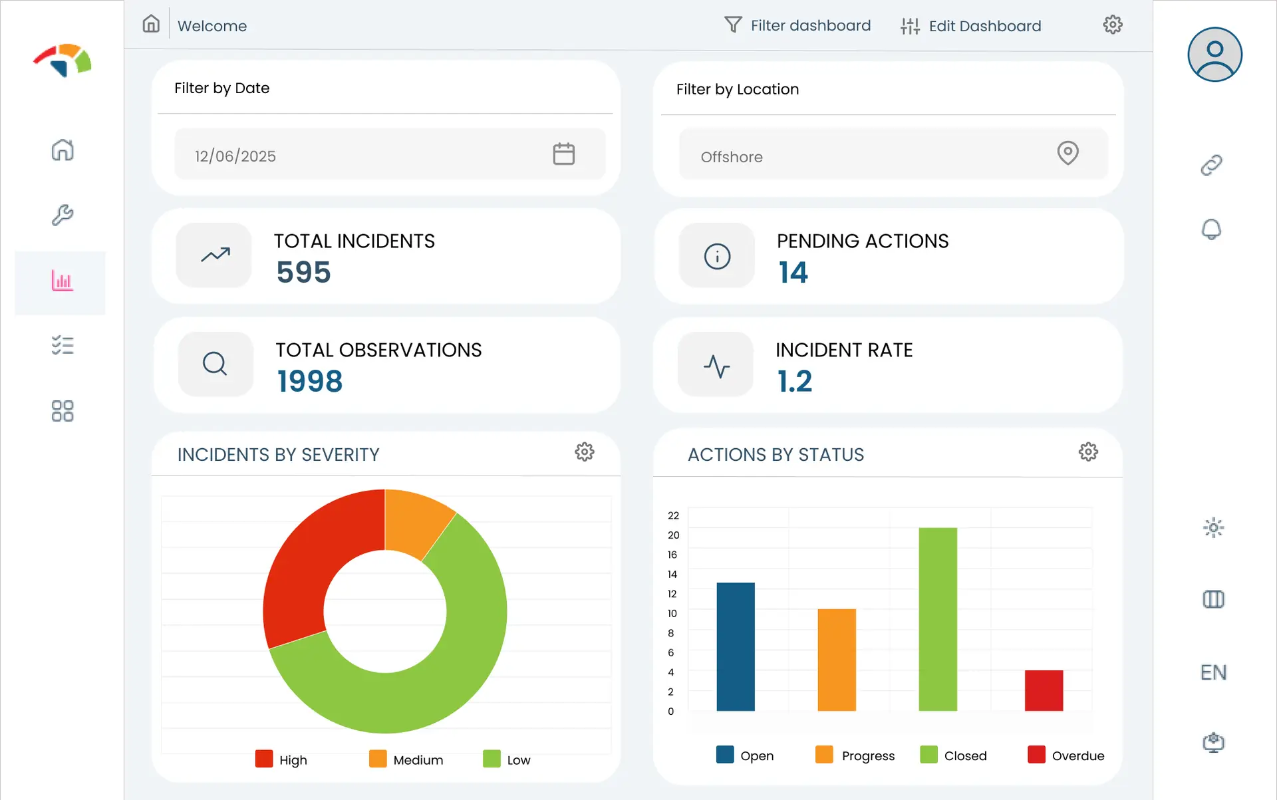Open the wrench tools sidebar icon
This screenshot has width=1277, height=800.
63,215
